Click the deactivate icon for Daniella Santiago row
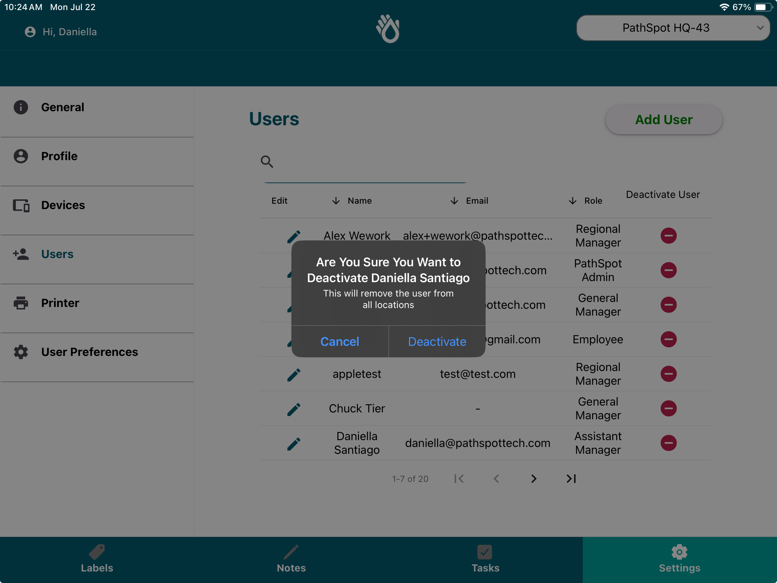Image resolution: width=777 pixels, height=583 pixels. (x=668, y=443)
